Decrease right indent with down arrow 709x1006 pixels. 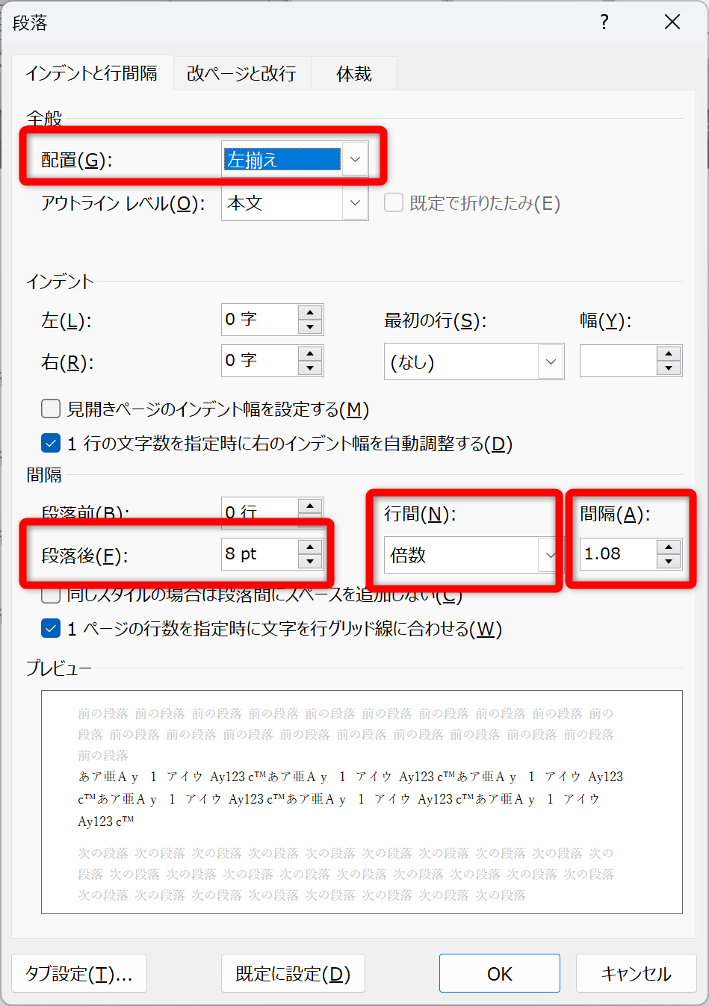310,368
